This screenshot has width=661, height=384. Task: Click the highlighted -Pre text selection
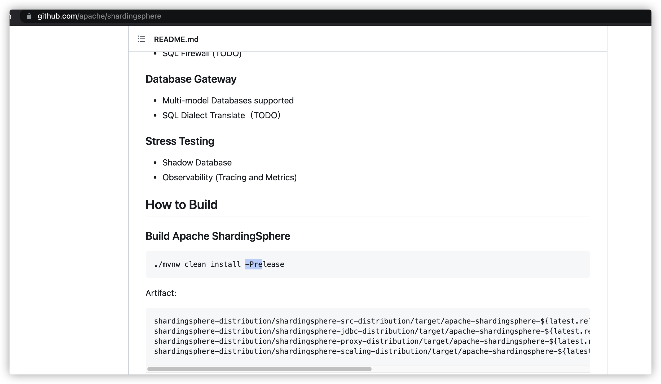253,264
